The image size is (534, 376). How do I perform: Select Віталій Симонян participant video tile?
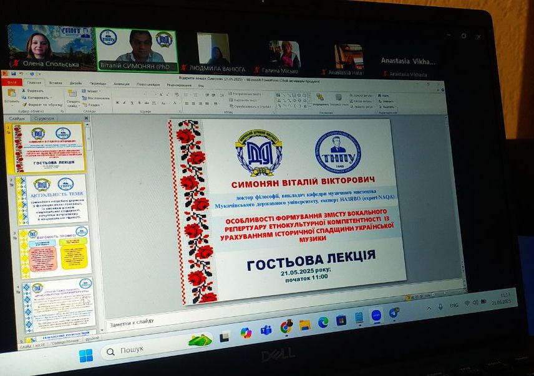click(x=137, y=50)
